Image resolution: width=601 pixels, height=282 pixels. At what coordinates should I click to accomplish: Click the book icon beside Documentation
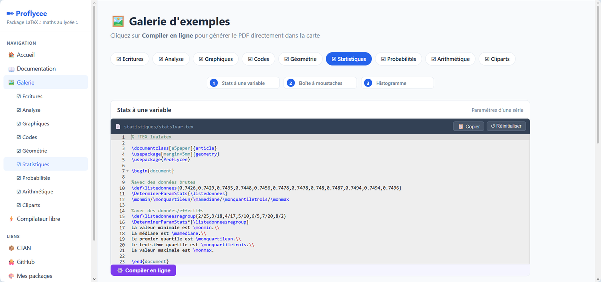point(11,69)
